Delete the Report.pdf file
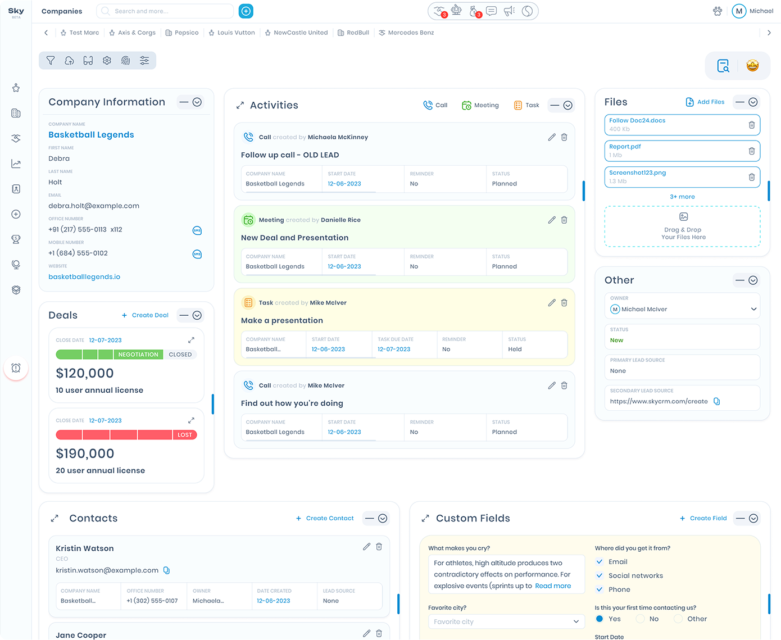Image resolution: width=781 pixels, height=640 pixels. (x=751, y=151)
